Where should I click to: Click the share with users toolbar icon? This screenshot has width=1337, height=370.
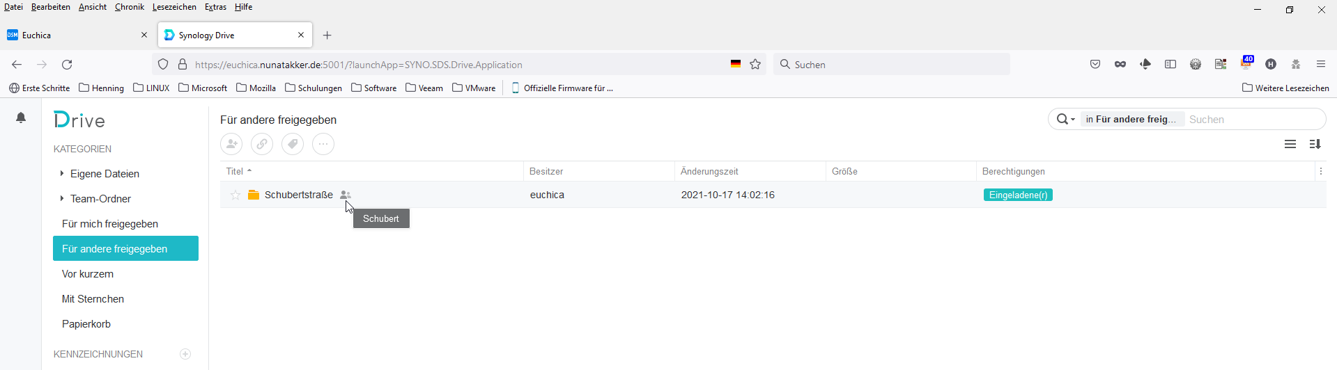(x=231, y=144)
